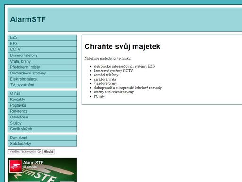Open TV, ozvučnění menu item
Image resolution: width=242 pixels, height=182 pixels.
pos(42,85)
